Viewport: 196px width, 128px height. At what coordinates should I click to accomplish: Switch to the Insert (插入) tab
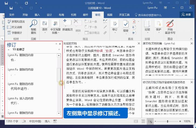tap(37, 15)
